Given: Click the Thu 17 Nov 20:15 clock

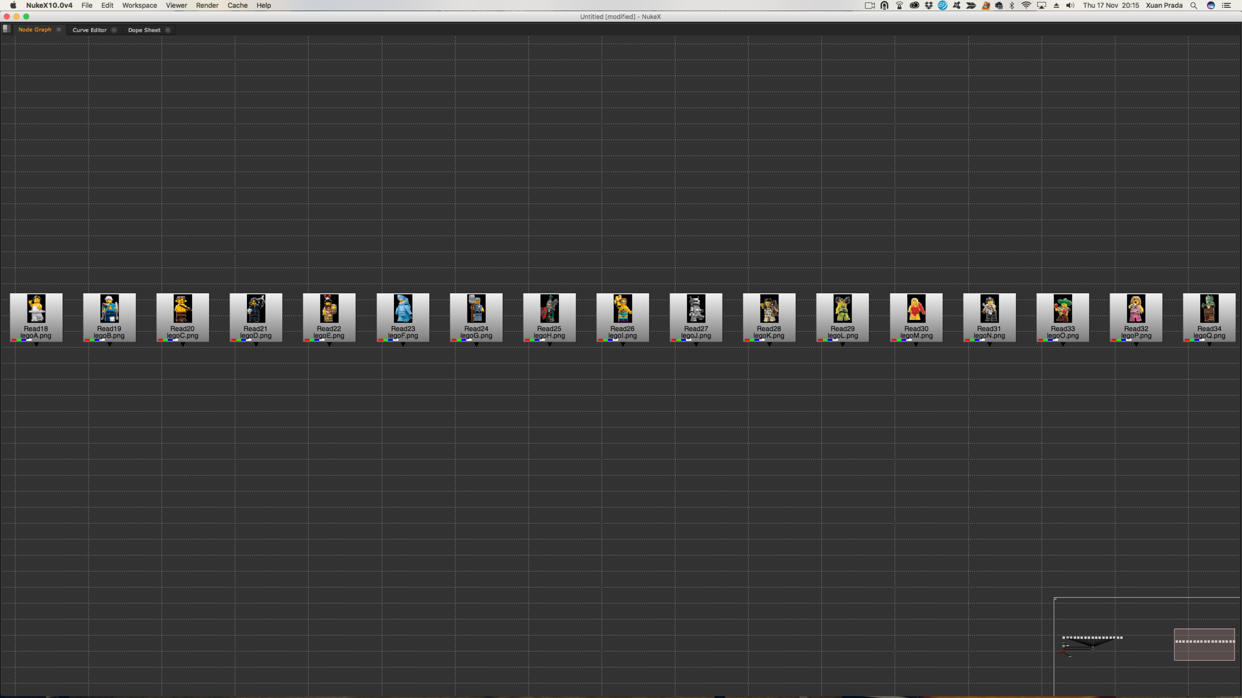Looking at the screenshot, I should click(x=1111, y=5).
